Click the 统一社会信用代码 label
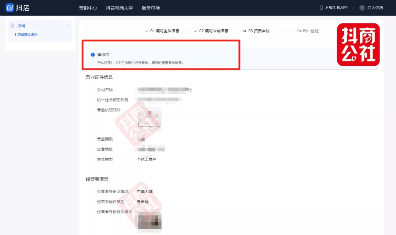 (113, 100)
